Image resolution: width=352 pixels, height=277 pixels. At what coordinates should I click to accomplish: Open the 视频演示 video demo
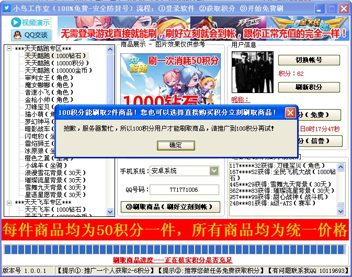[30, 22]
